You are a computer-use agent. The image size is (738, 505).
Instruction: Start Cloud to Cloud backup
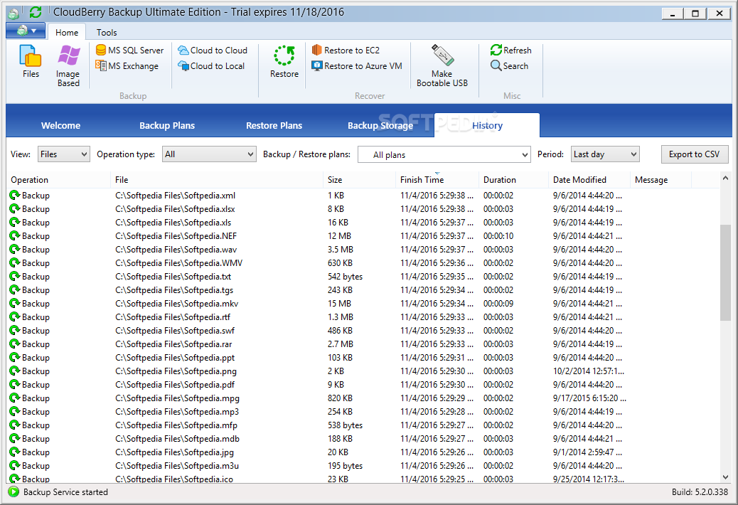pyautogui.click(x=213, y=50)
